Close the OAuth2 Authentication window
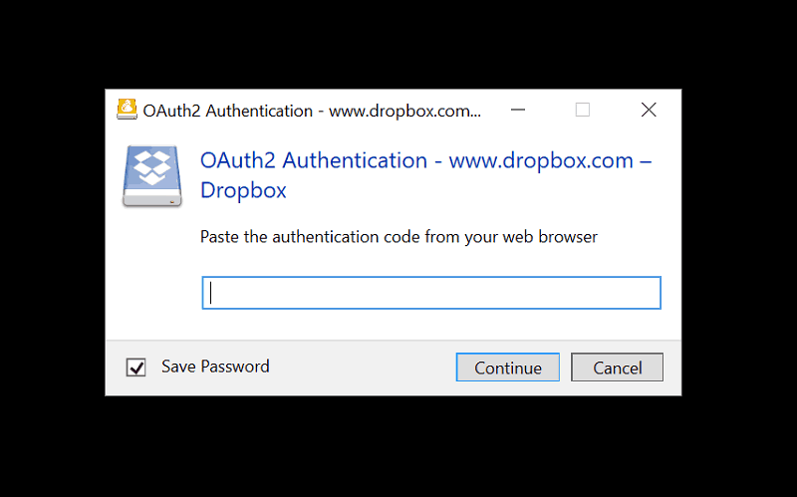 649,110
